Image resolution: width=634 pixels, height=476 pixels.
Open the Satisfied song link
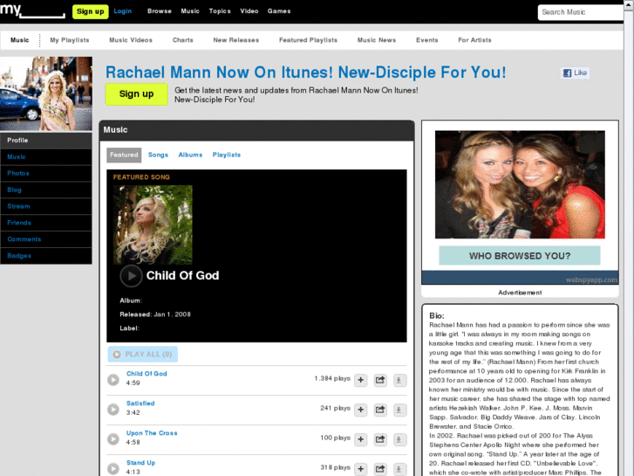coord(140,404)
